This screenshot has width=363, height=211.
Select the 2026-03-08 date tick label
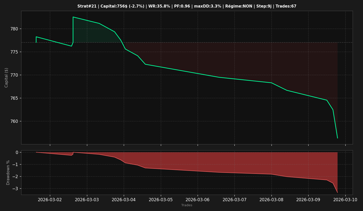click(x=271, y=200)
